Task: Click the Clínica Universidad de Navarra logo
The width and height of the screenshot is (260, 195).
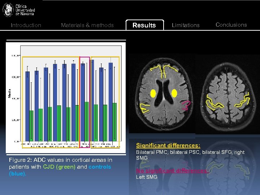Action: coord(18,10)
